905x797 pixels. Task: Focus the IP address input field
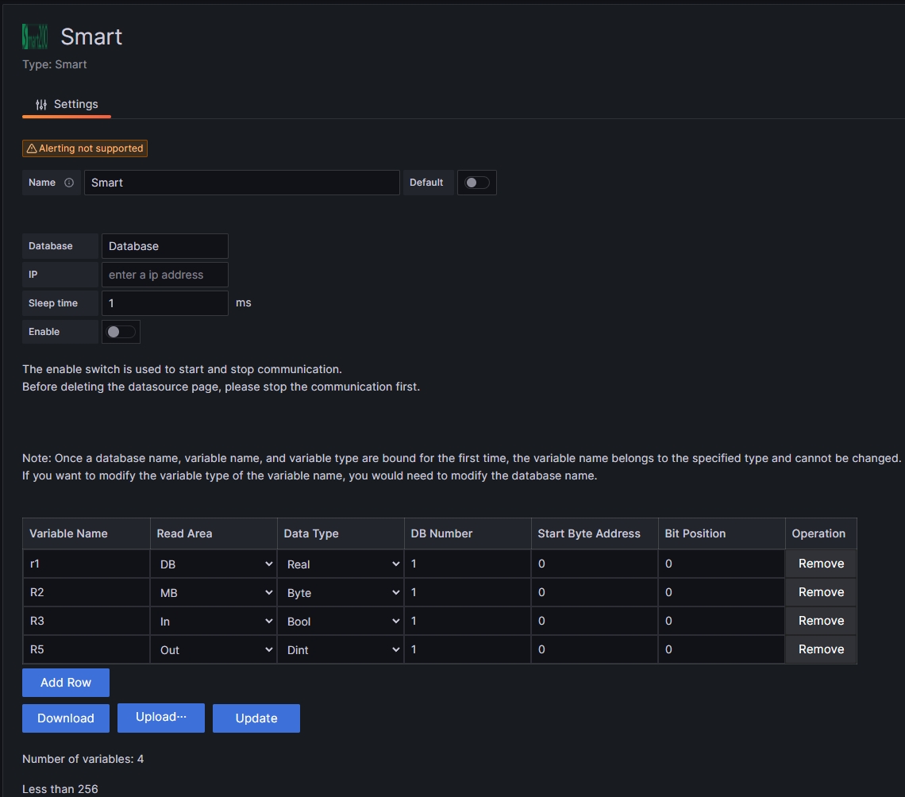click(165, 275)
